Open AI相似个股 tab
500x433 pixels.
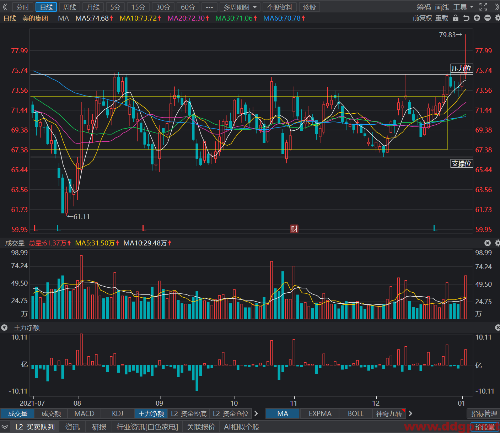(x=242, y=427)
